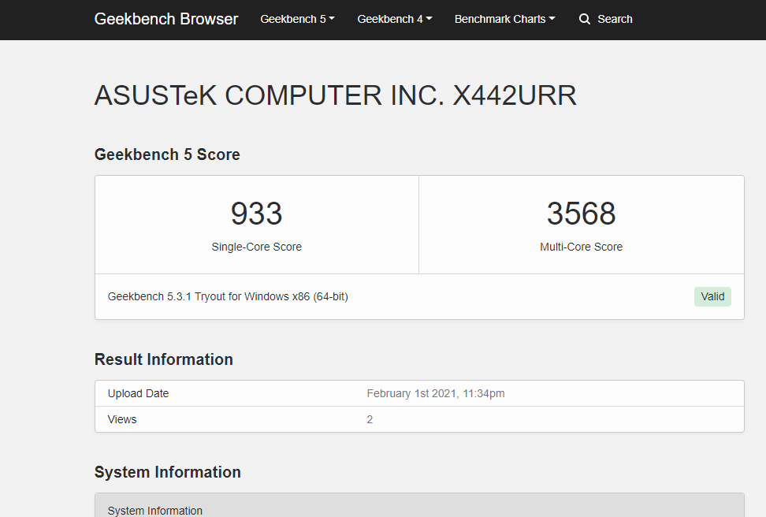Click the Geekbench 5 Score heading

(167, 154)
